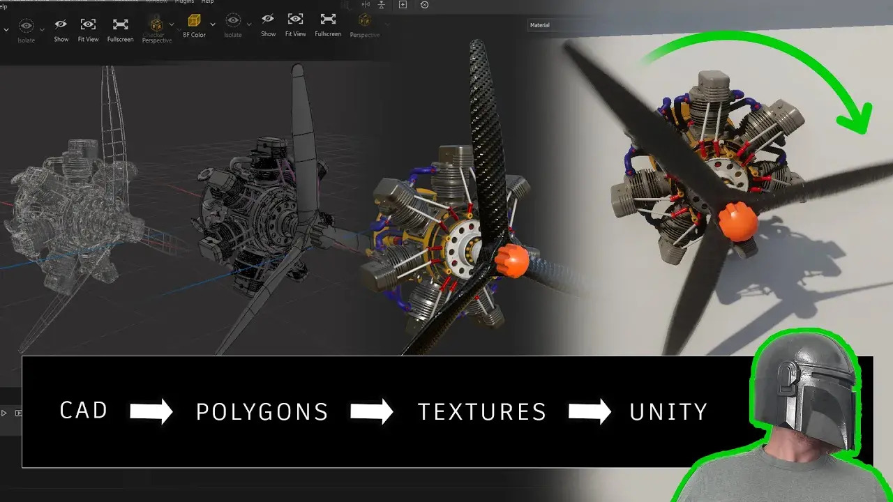The image size is (893, 502).
Task: Click the horizontal mirror icon in the top bar
Action: pos(365,5)
